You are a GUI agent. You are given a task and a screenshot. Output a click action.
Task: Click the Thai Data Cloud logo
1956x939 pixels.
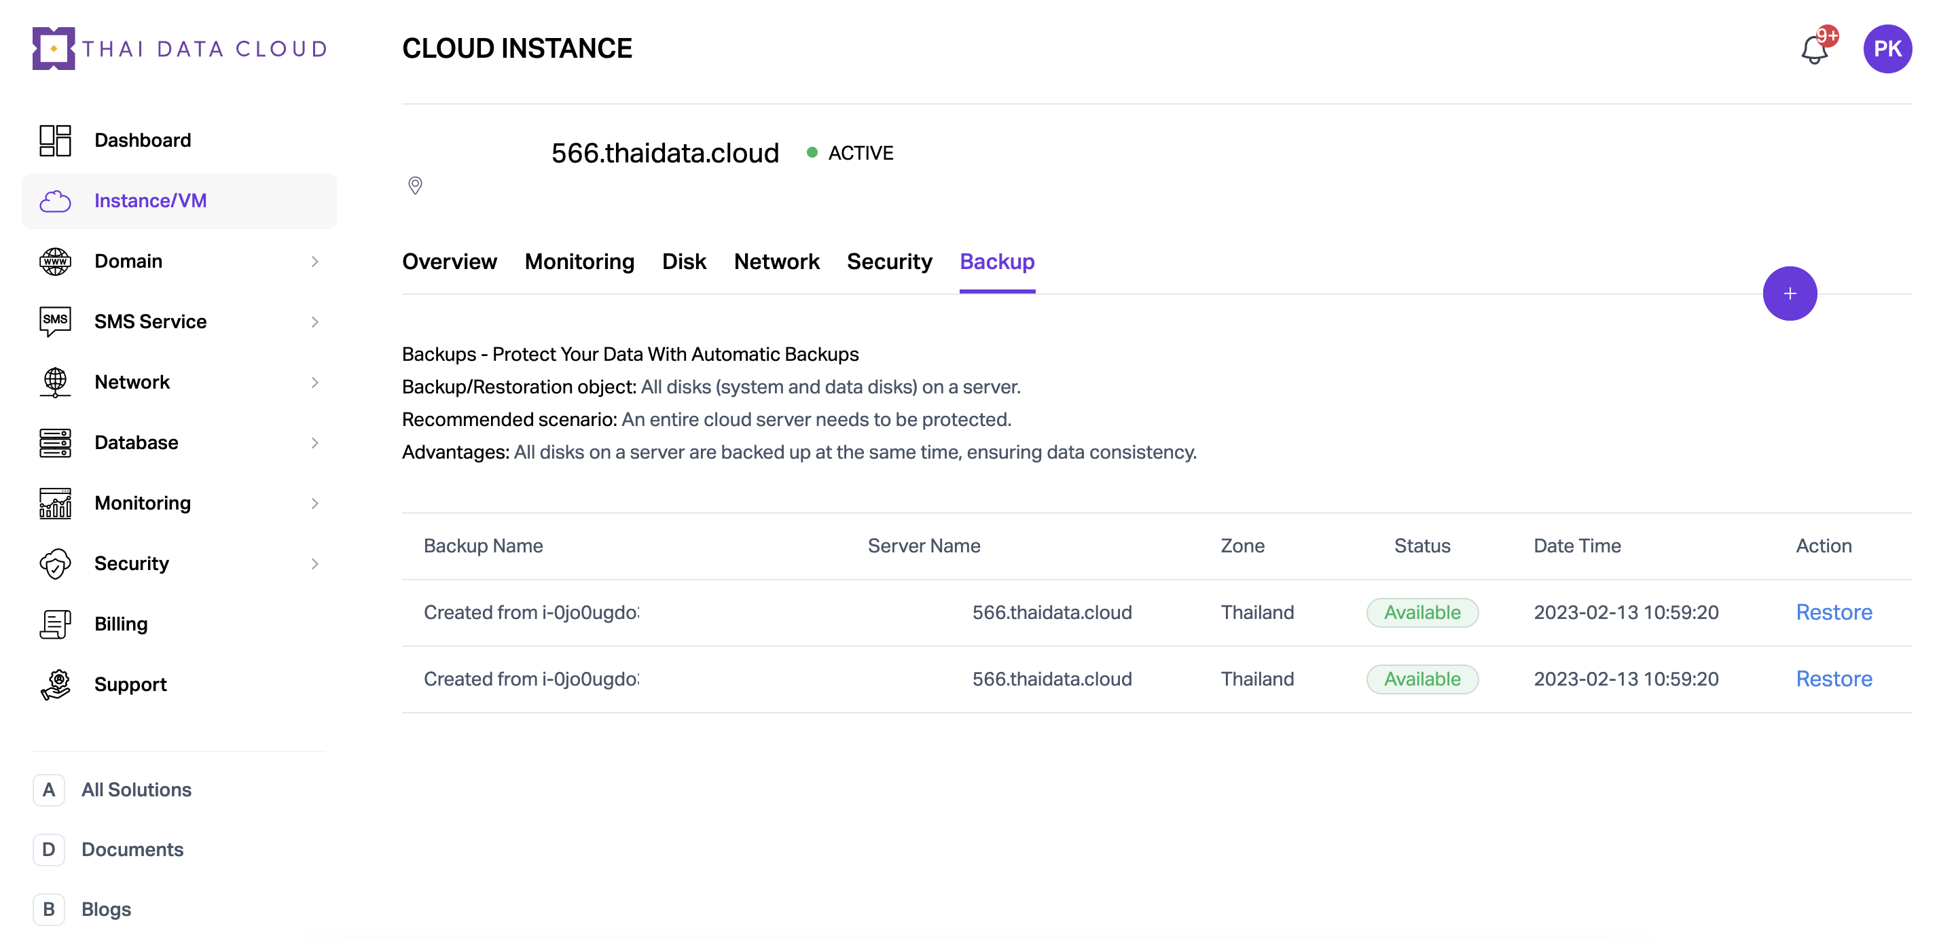click(180, 49)
